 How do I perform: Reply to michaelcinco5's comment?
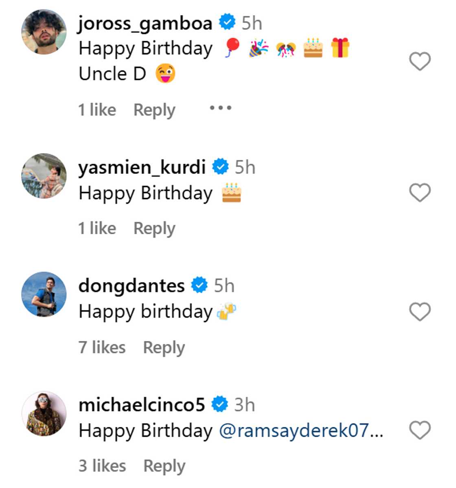(164, 466)
